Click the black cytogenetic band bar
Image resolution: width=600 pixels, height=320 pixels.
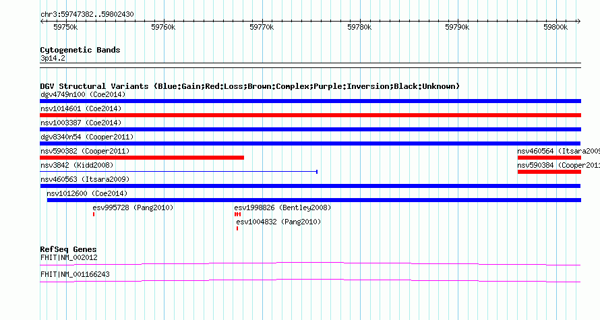(310, 65)
